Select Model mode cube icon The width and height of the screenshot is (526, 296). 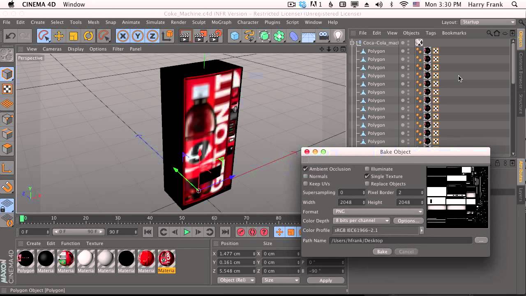(7, 74)
